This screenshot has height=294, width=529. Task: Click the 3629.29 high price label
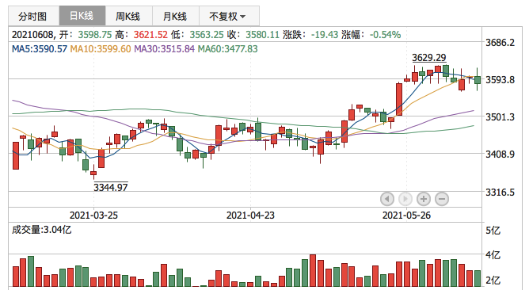[428, 57]
